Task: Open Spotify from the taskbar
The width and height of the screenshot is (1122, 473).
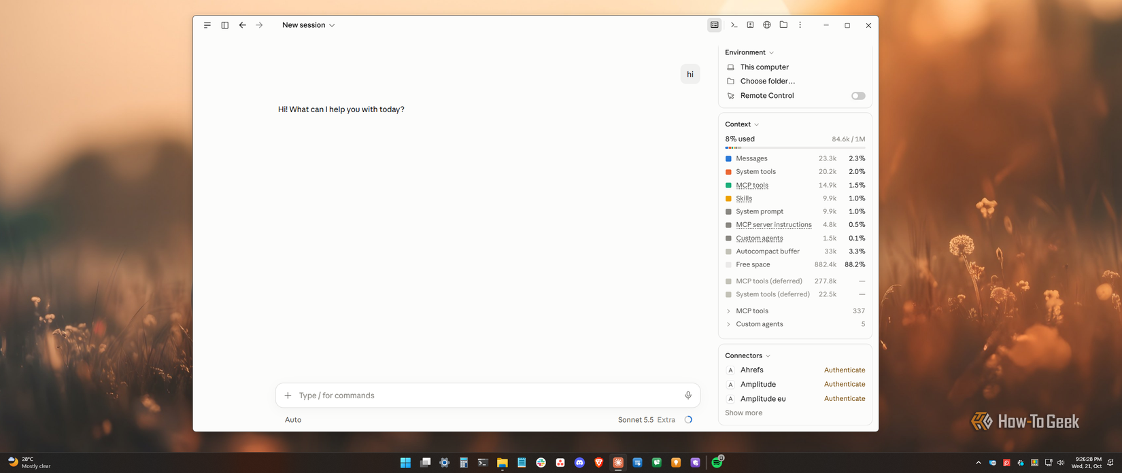Action: pyautogui.click(x=717, y=463)
